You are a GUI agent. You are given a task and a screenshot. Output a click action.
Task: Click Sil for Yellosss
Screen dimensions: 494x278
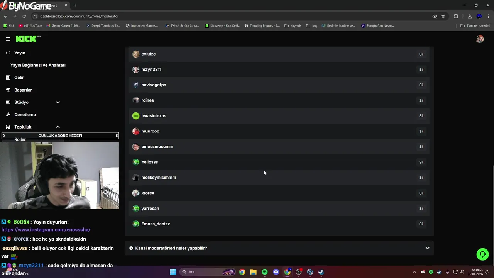tap(421, 162)
